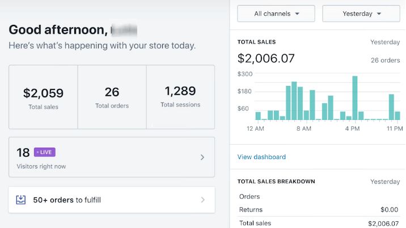Click the Orders row in breakdown
Screen dimensions: 406x228
(319, 196)
